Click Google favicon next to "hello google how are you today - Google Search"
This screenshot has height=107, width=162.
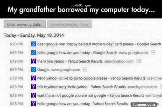[x=33, y=53]
